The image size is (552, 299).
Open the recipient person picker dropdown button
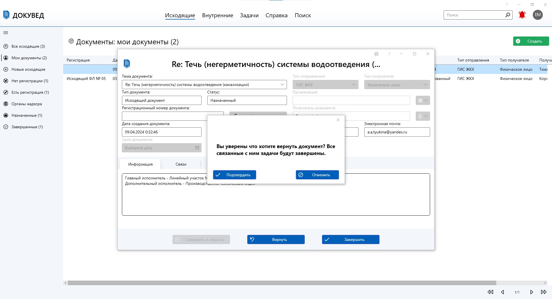pos(423,116)
